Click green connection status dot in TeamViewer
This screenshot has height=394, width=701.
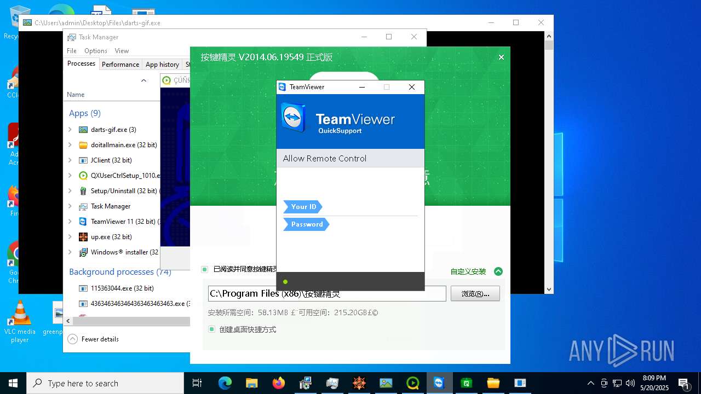(285, 282)
